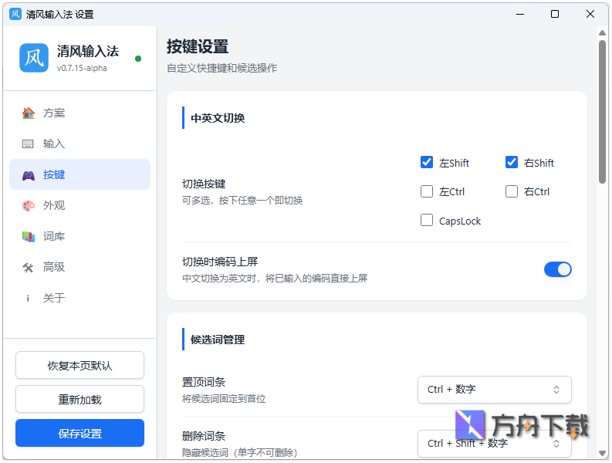Click the palette icon beside 外观
The image size is (612, 463).
point(28,206)
